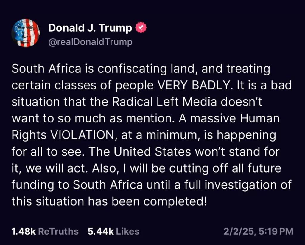The height and width of the screenshot is (245, 305).
Task: Open the @realDonaldTrump handle
Action: tap(90, 42)
